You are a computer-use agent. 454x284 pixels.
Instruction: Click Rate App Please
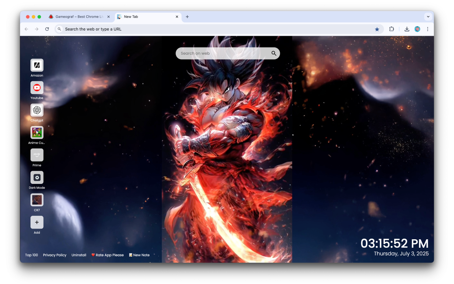coord(107,255)
